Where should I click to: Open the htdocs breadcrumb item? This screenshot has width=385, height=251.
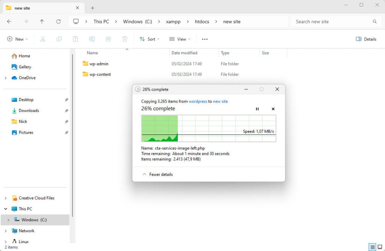202,21
